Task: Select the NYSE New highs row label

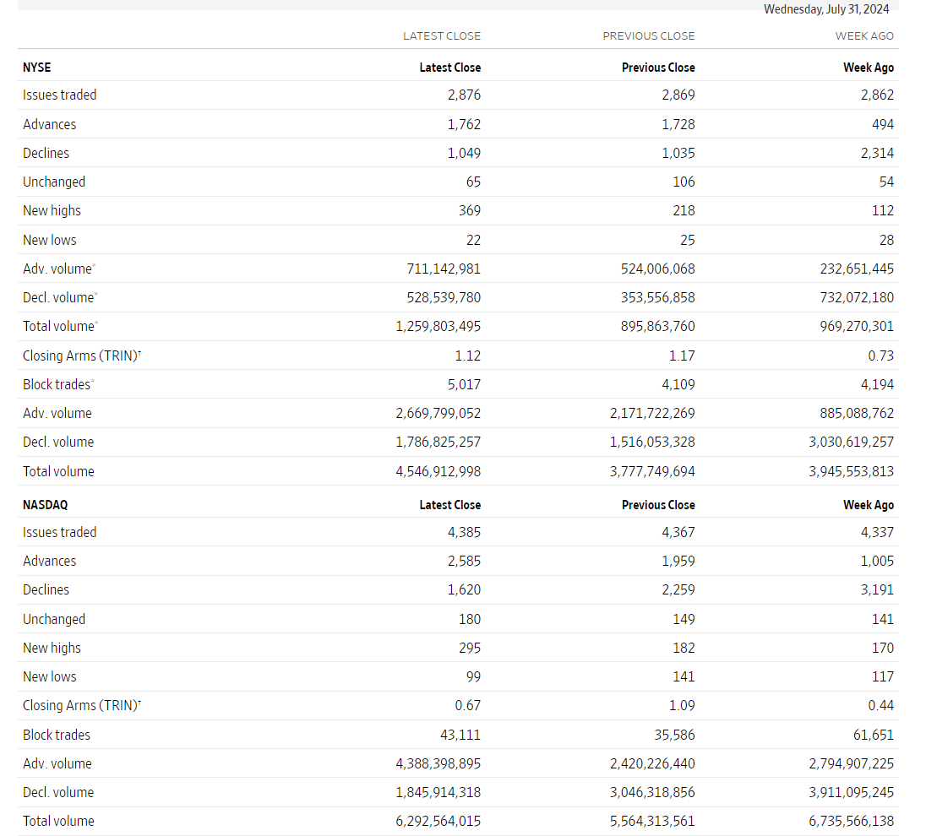Action: click(x=52, y=211)
